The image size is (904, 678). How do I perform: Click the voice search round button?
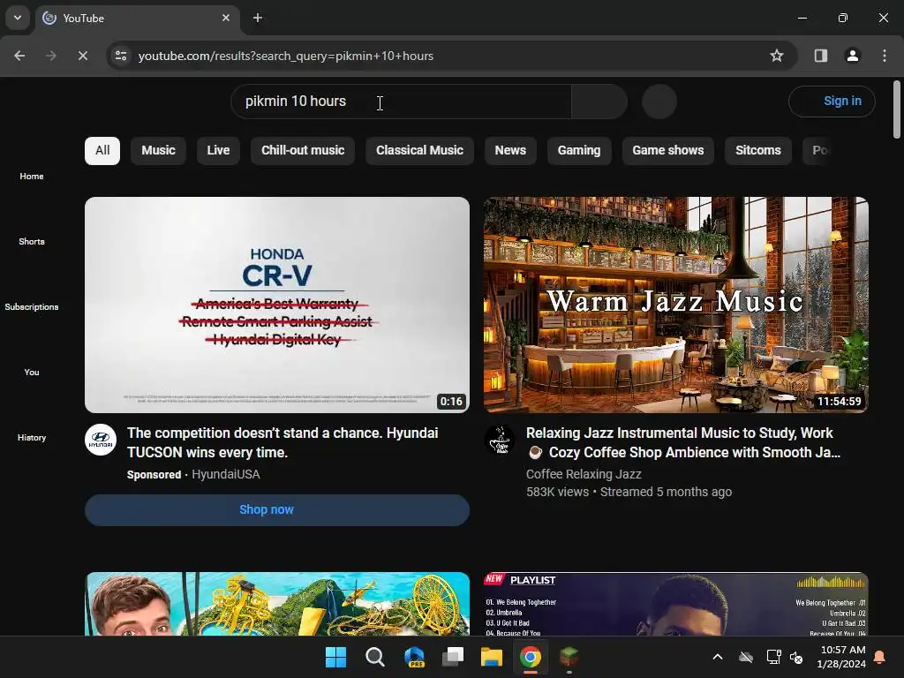[x=659, y=102]
